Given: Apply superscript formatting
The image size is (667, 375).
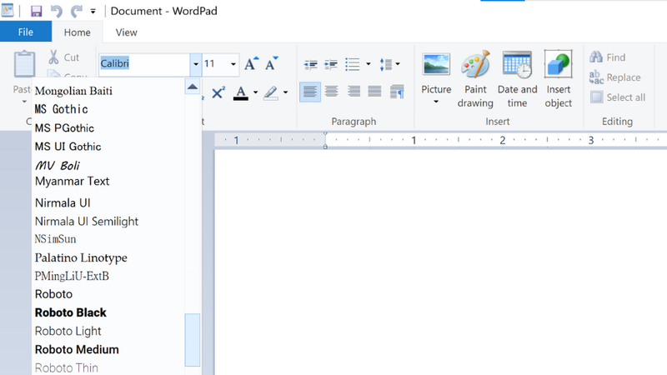Looking at the screenshot, I should point(218,92).
